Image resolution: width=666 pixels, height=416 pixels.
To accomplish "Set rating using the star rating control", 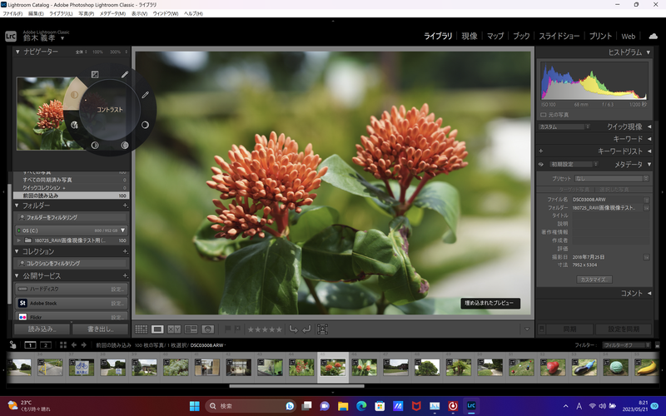I will click(x=265, y=329).
